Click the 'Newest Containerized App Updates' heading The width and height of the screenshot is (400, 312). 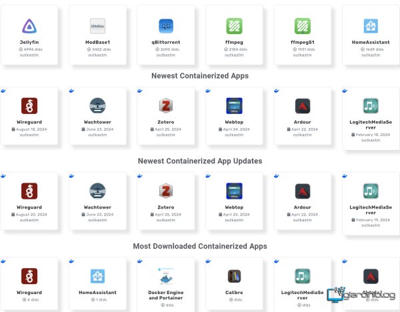[x=200, y=161]
